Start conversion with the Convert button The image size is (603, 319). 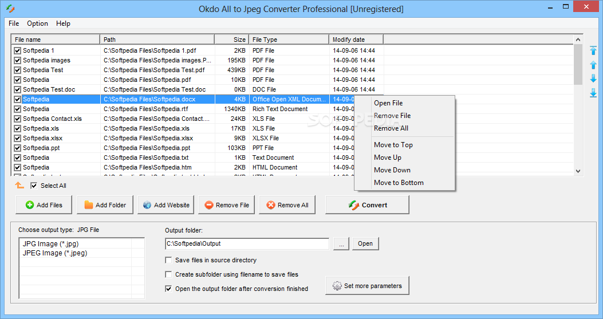tap(367, 205)
